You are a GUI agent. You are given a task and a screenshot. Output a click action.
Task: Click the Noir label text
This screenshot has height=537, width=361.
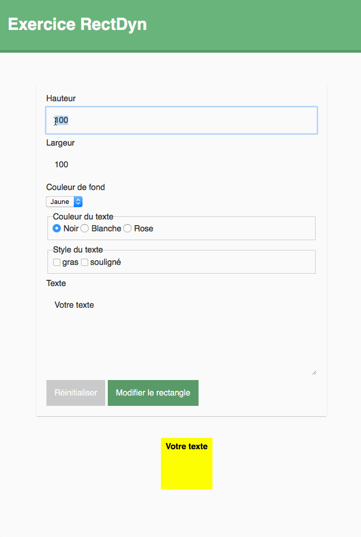point(71,228)
